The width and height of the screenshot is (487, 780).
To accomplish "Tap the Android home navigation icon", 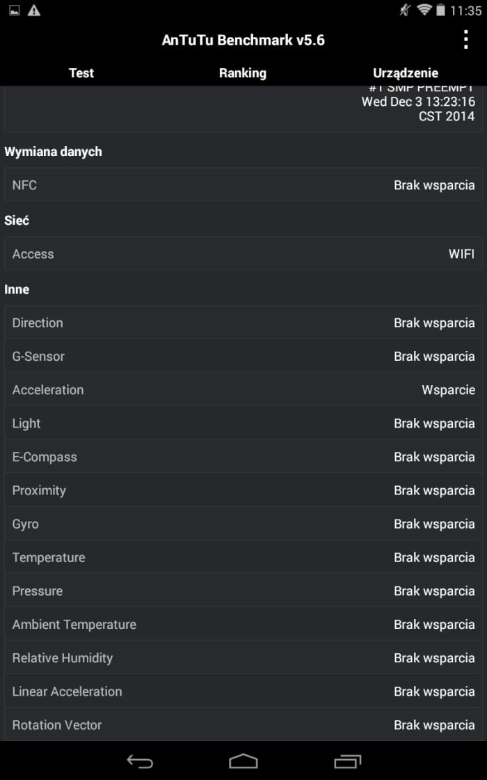I will pyautogui.click(x=243, y=761).
